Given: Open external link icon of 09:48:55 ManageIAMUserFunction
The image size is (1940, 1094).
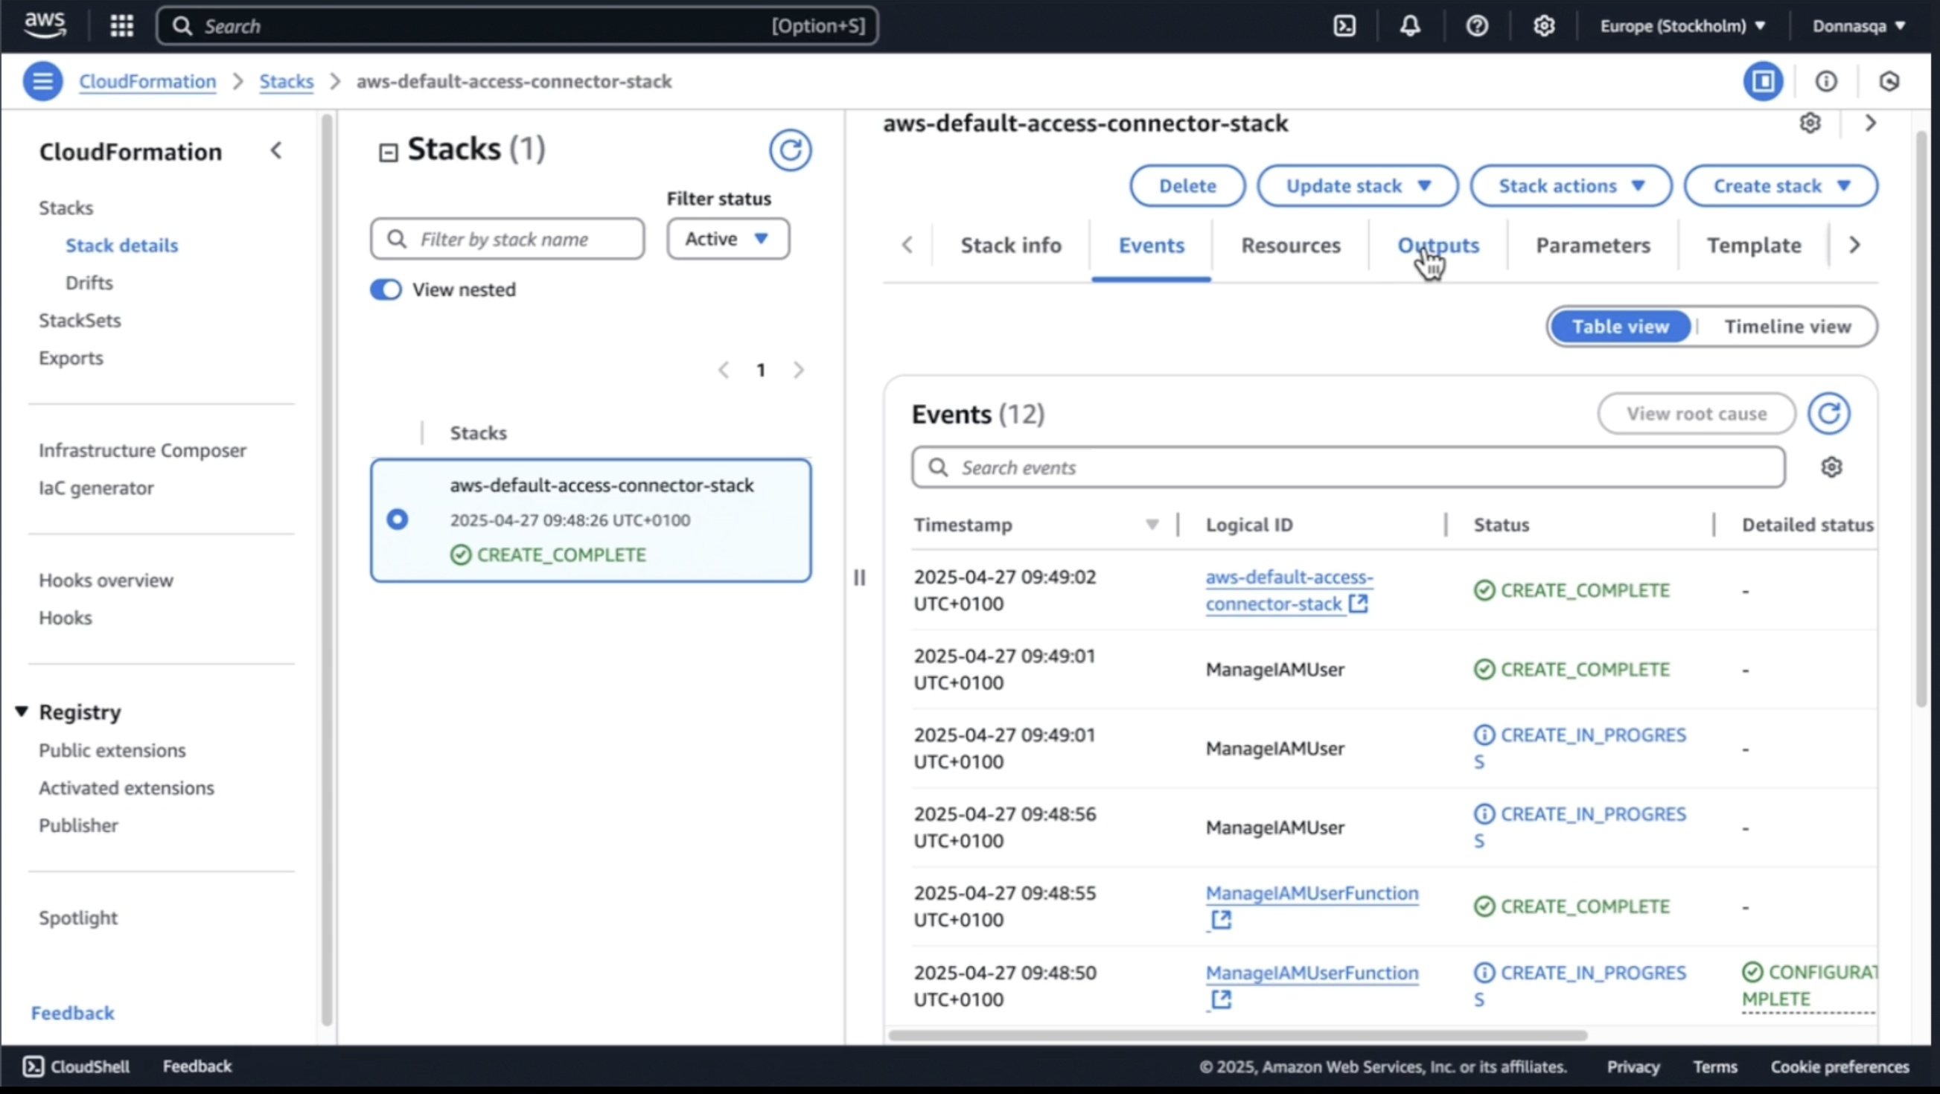Looking at the screenshot, I should point(1221,919).
